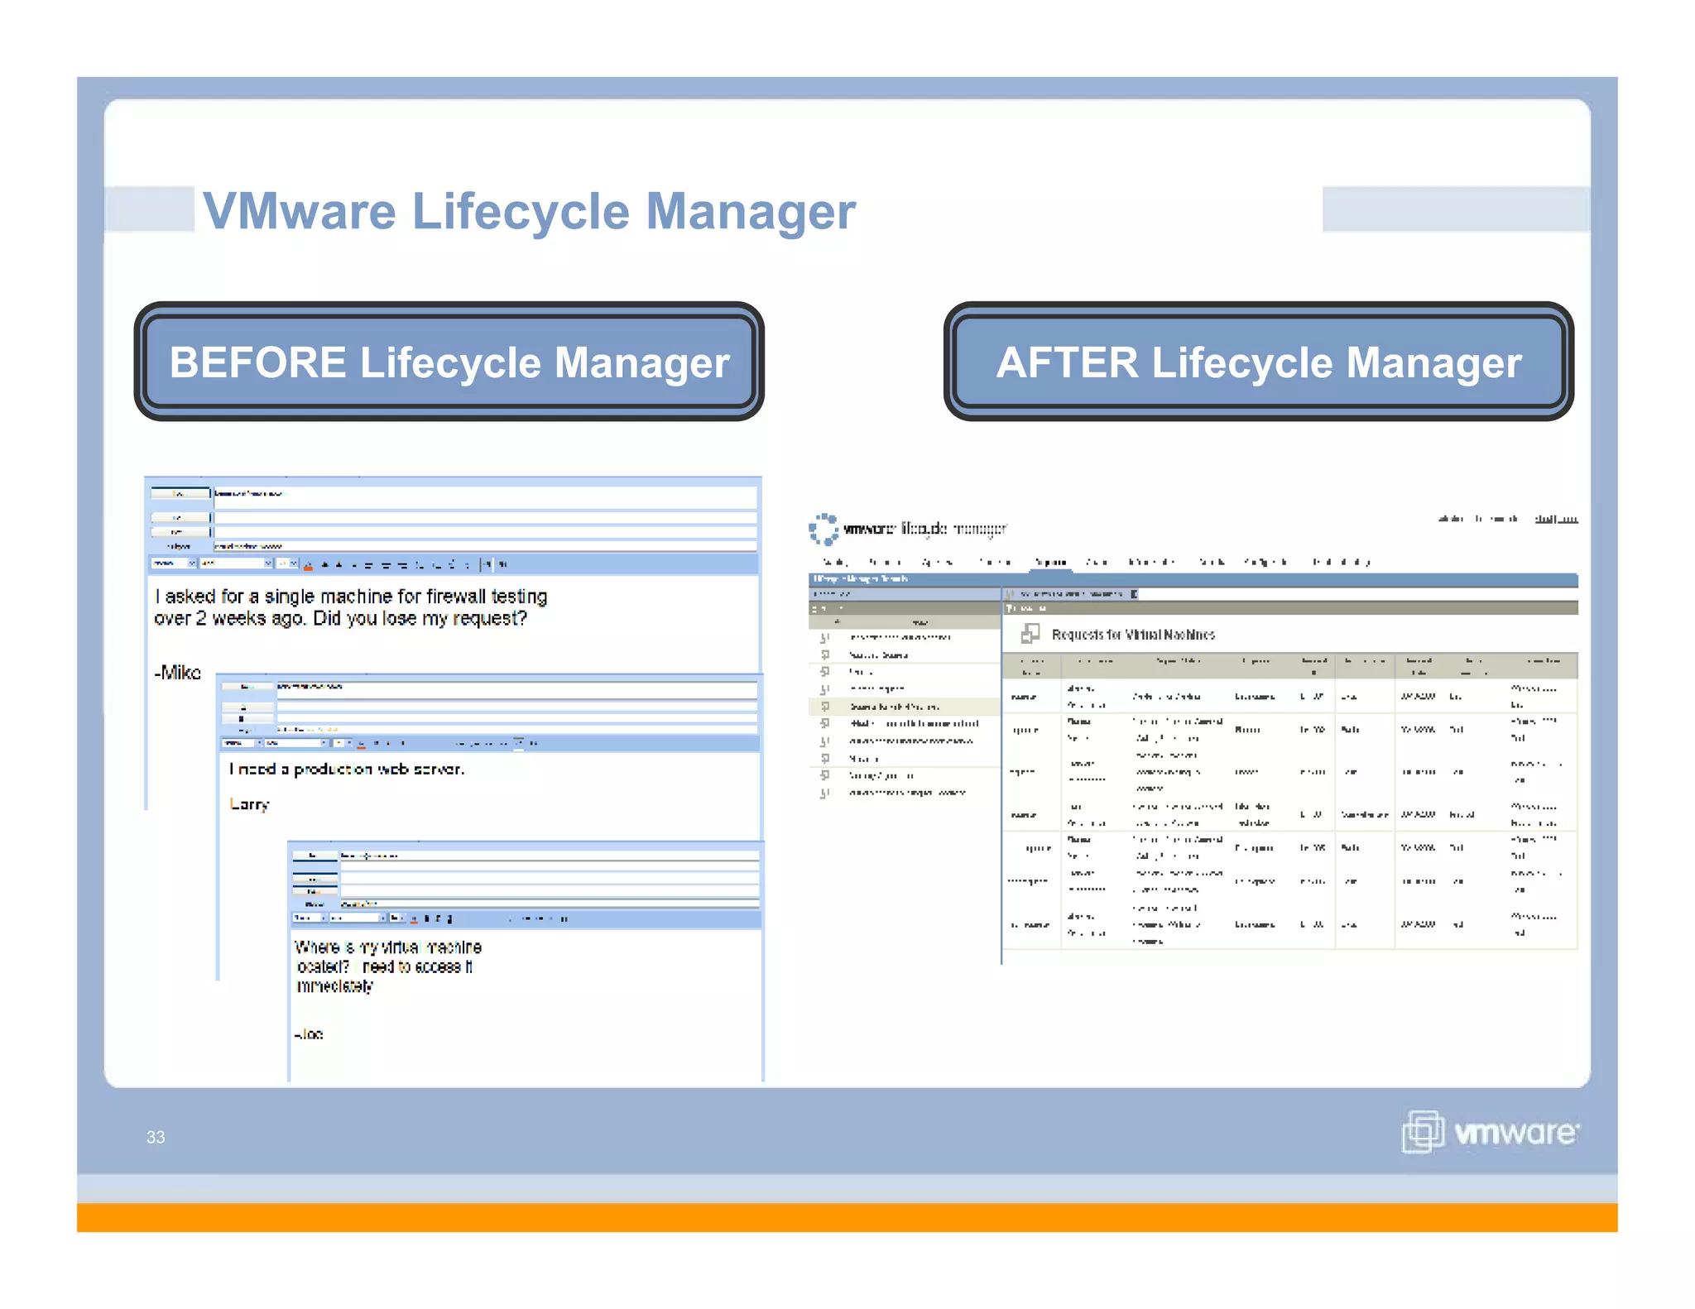Open the font name dropdown in Joe's email toolbar
This screenshot has height=1309, width=1695.
click(x=359, y=918)
